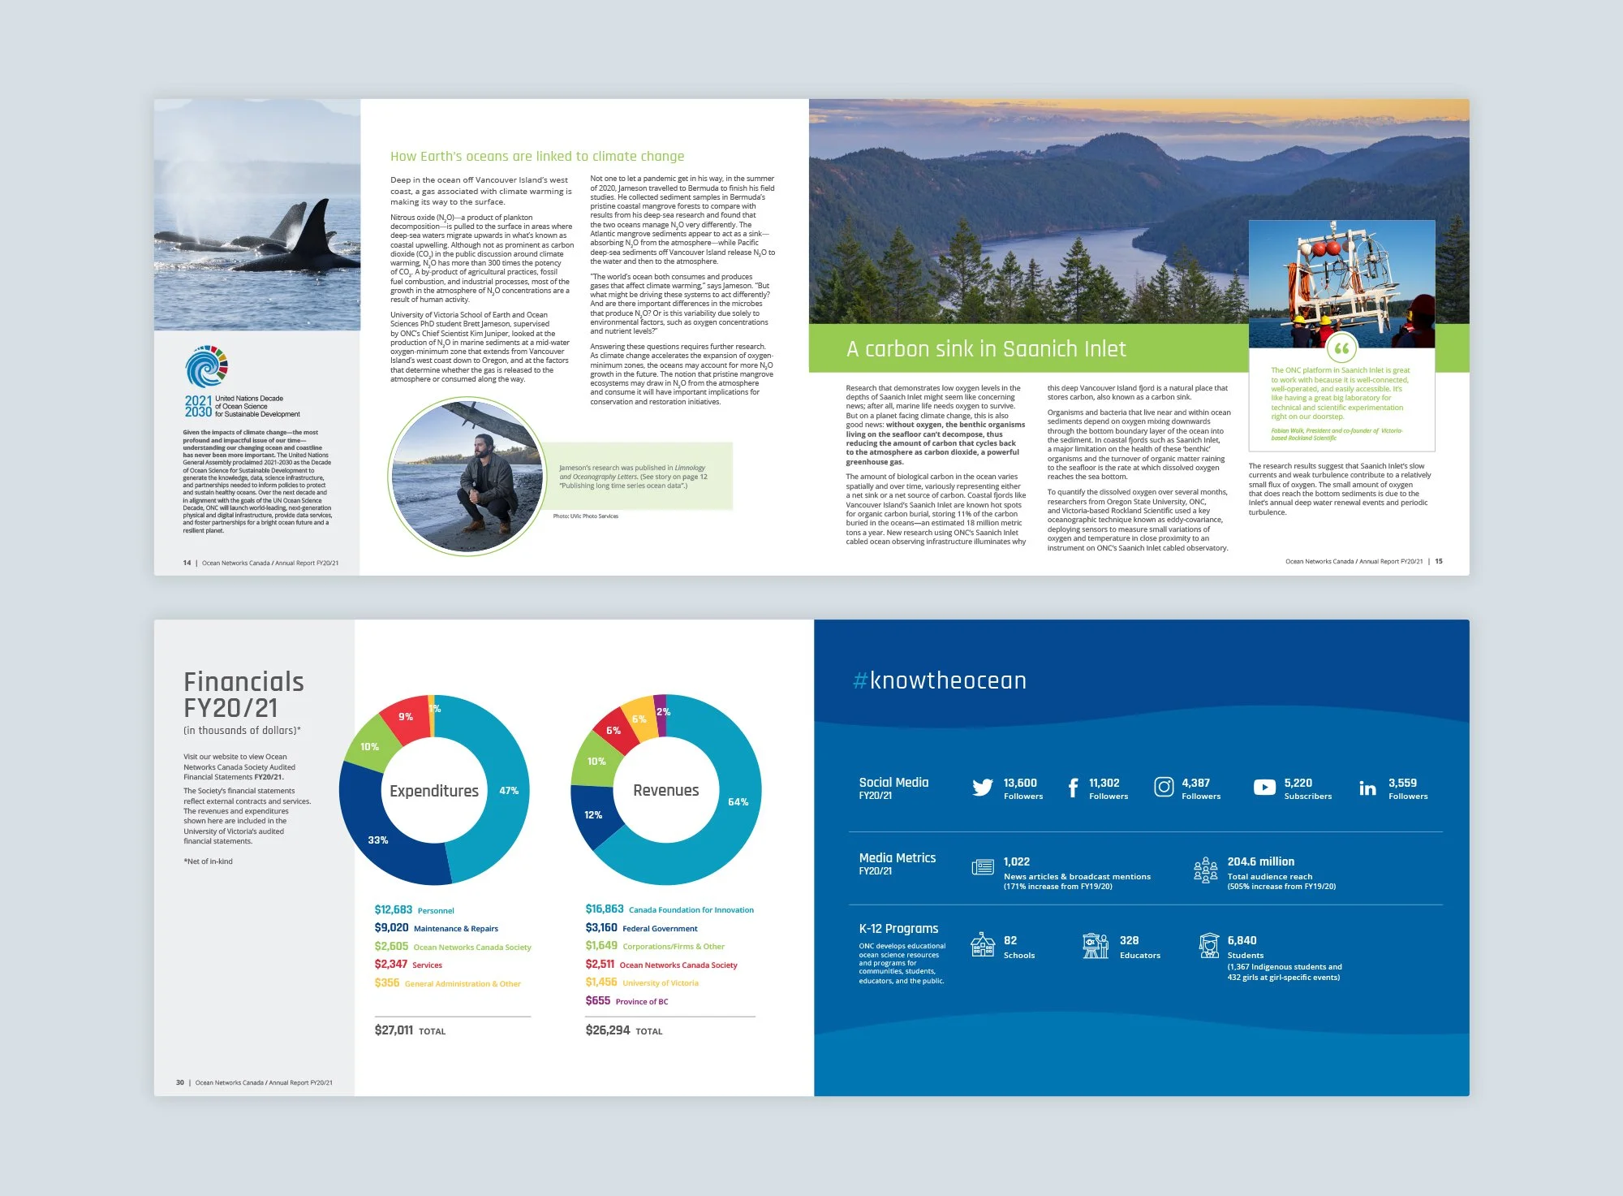Click the "Financials FY20/21" heading
Viewport: 1623px width, 1196px height.
pos(243,694)
